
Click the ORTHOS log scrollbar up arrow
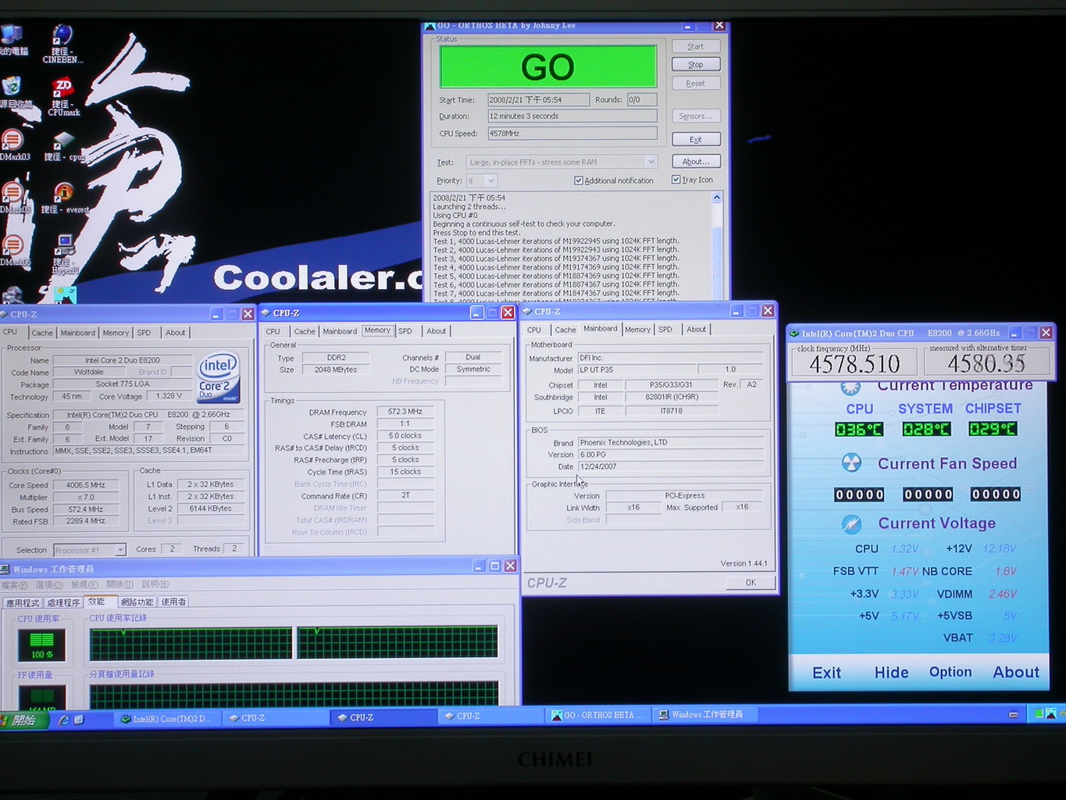716,198
